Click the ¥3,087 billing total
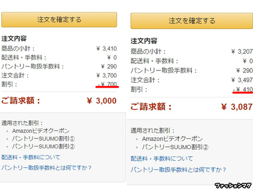This screenshot has width=253, height=190. point(237,107)
